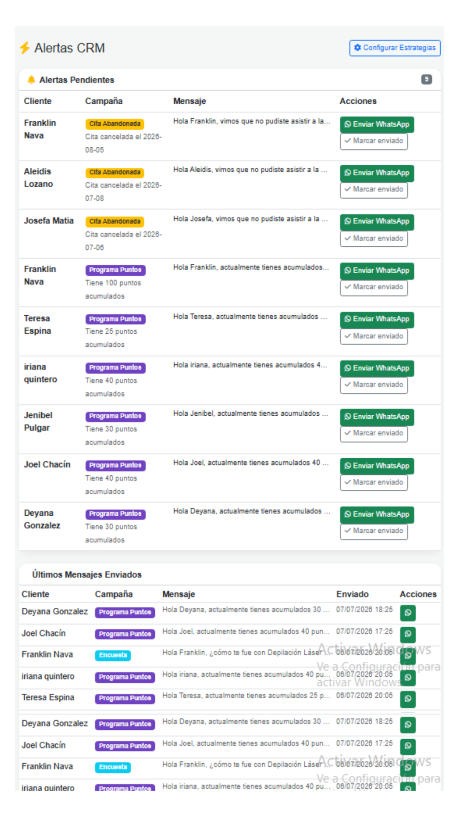Click the lightning icon beside Alertas CRM
The image size is (459, 817).
pyautogui.click(x=25, y=48)
